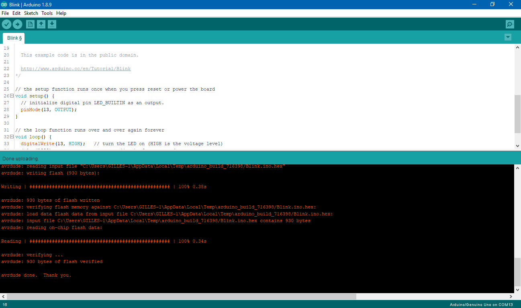This screenshot has height=308, width=521.
Task: Open the Serial Monitor magnifier icon
Action: click(x=510, y=24)
